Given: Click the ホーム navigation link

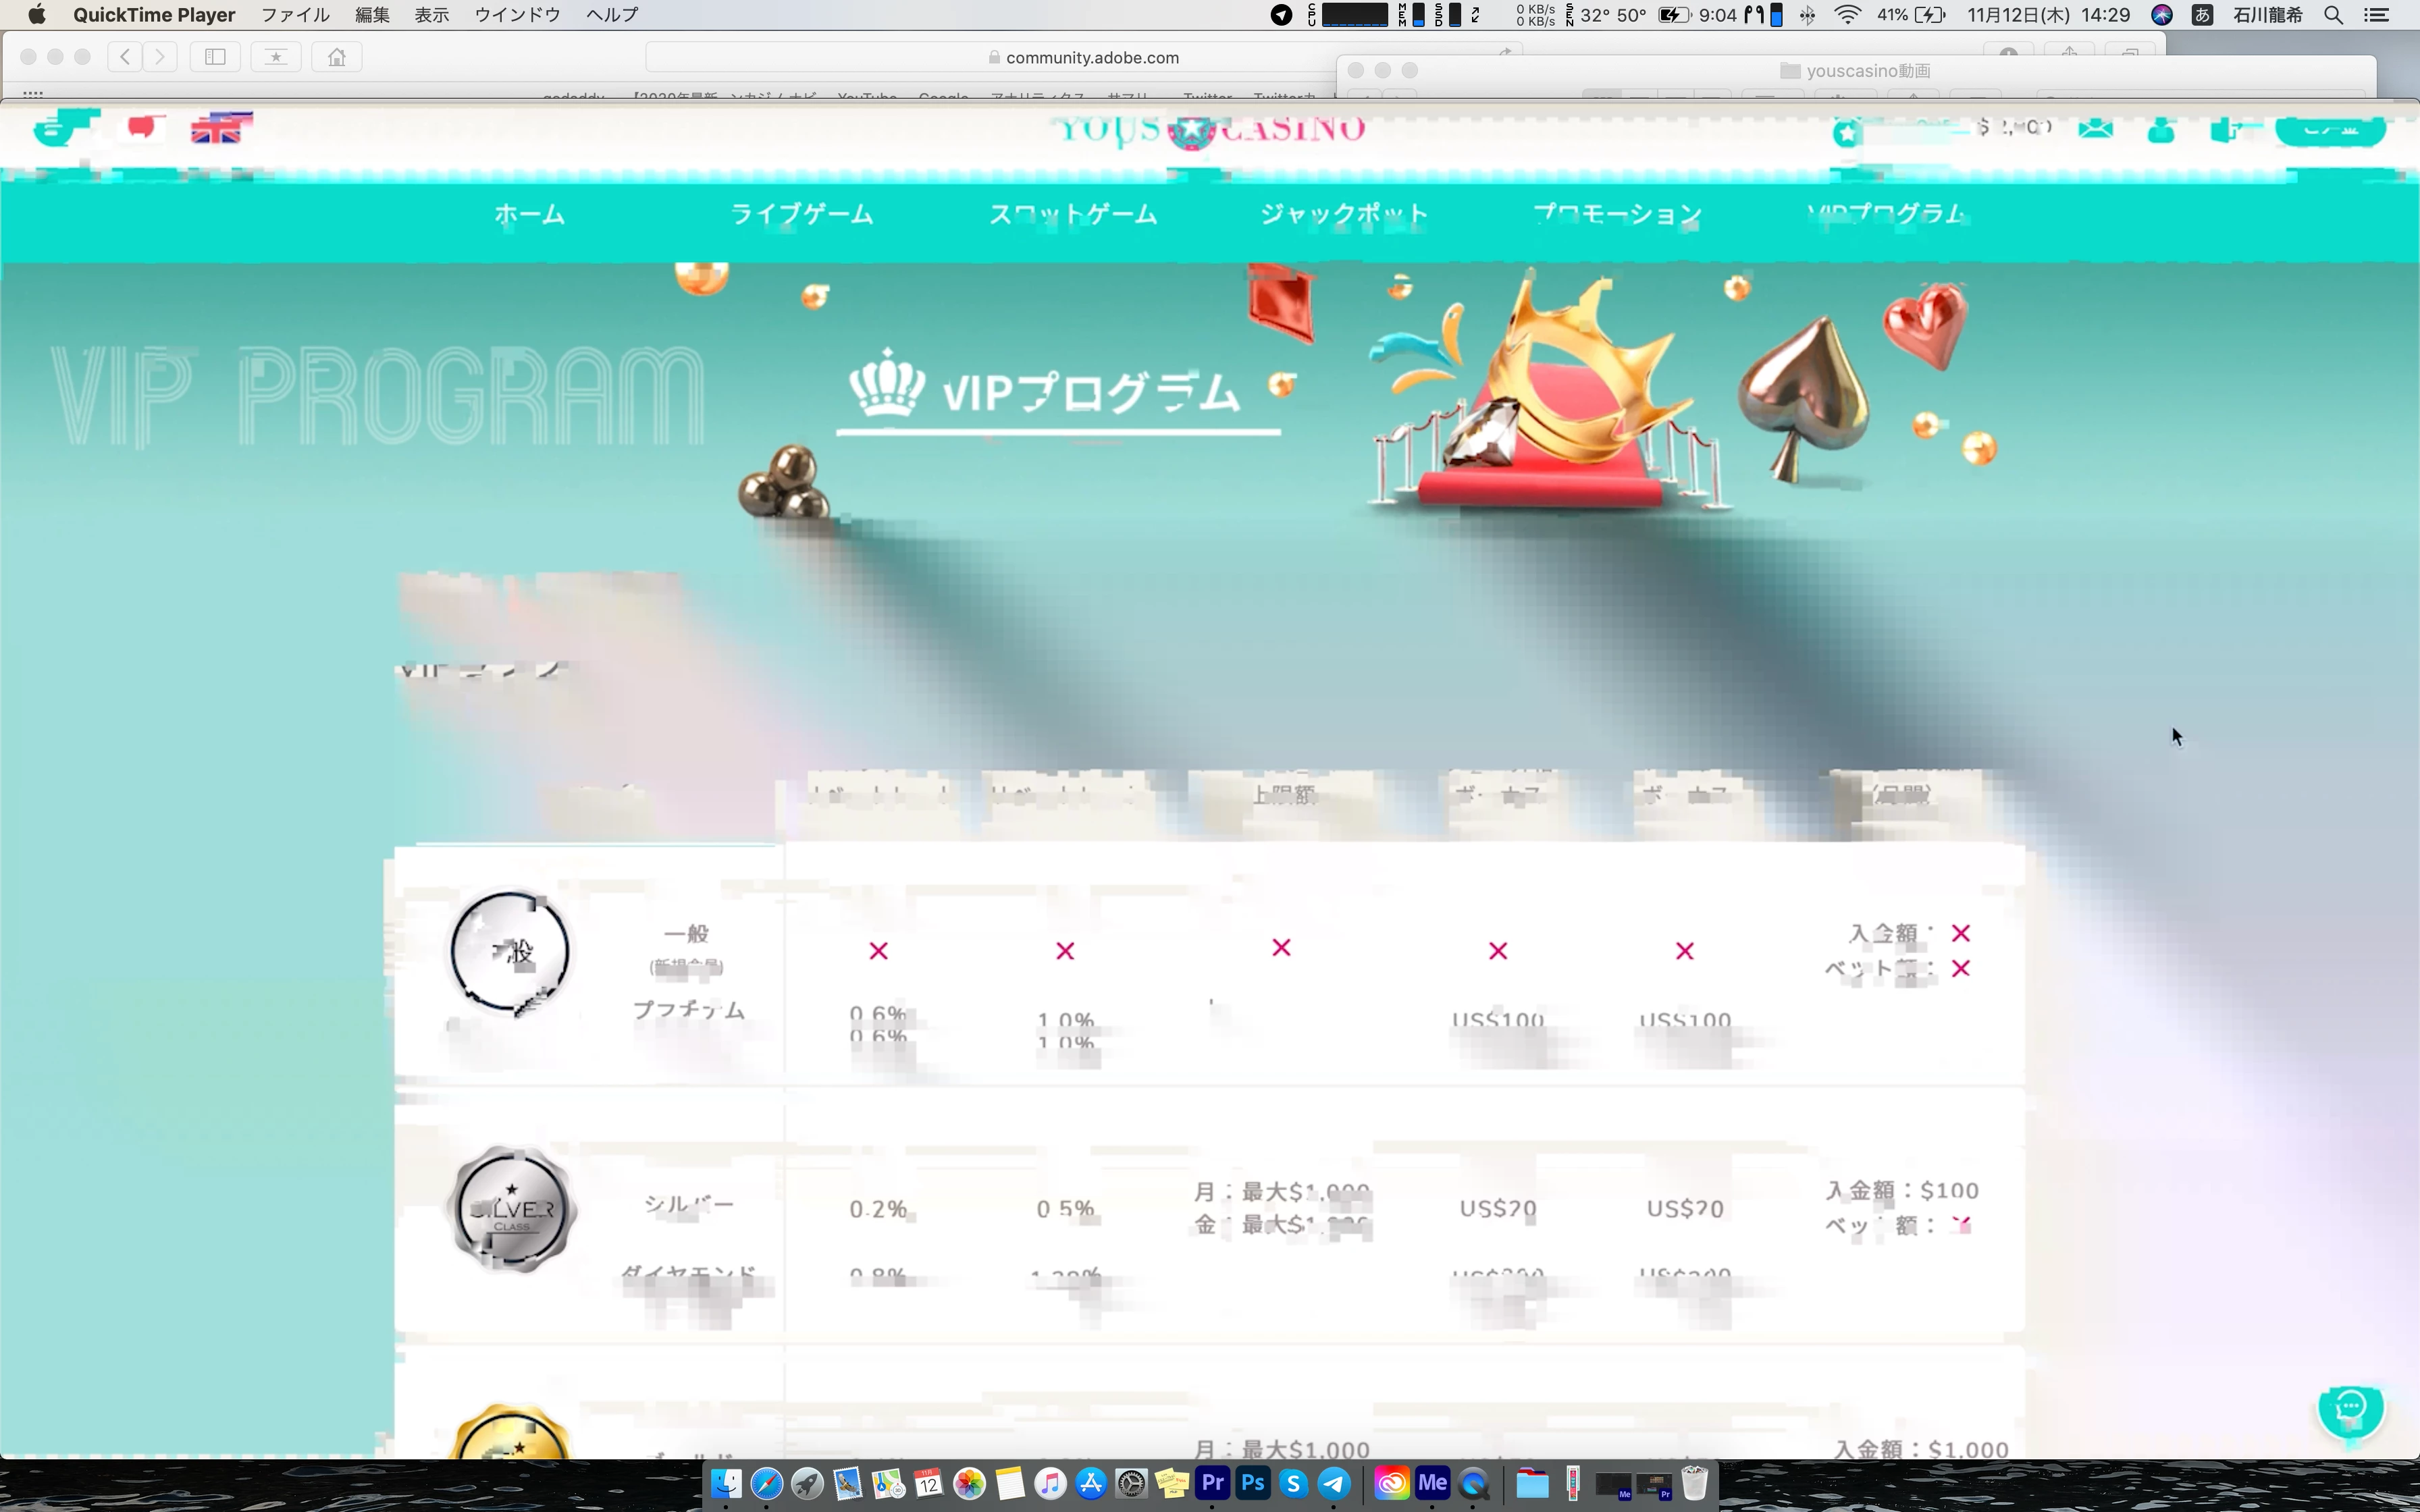Looking at the screenshot, I should coord(529,214).
